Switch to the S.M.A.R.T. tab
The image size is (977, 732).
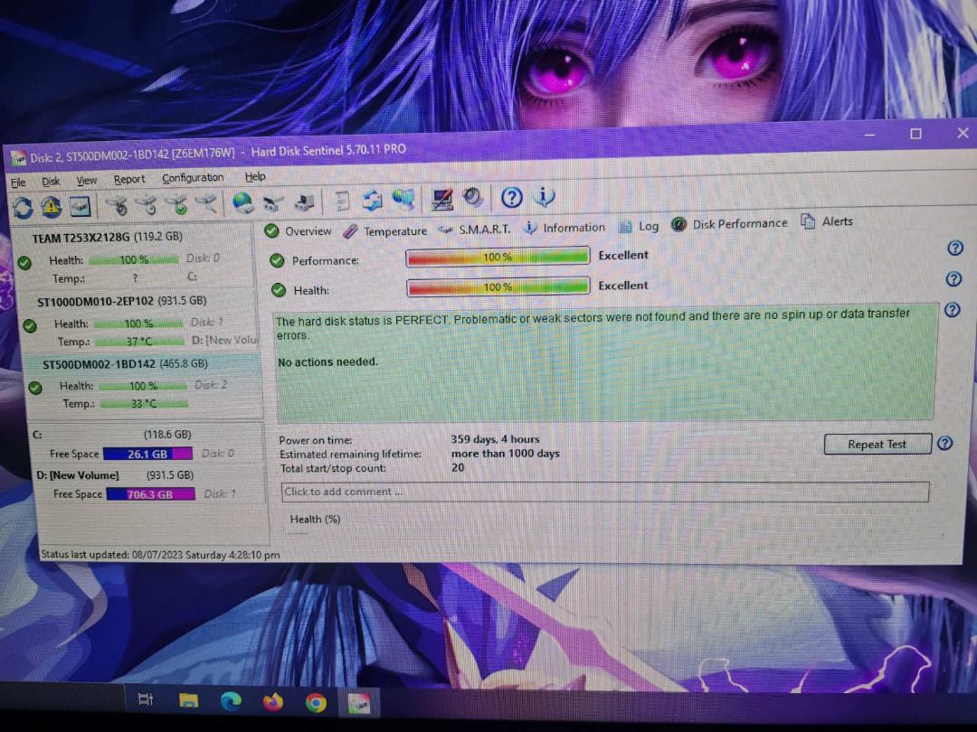[474, 229]
